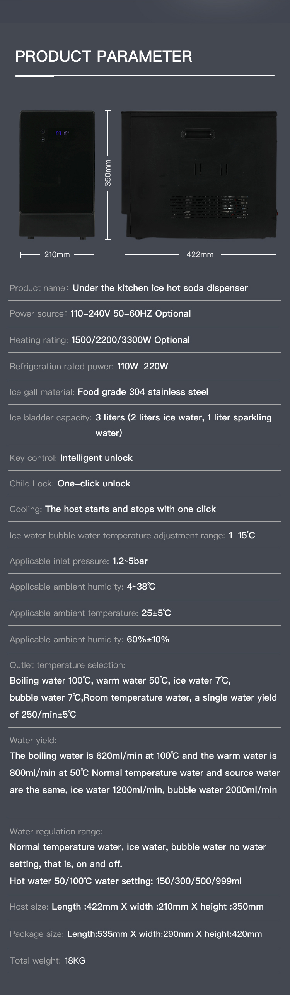290x995 pixels.
Task: Click the lower round button on dispenser front
Action: [x=43, y=140]
